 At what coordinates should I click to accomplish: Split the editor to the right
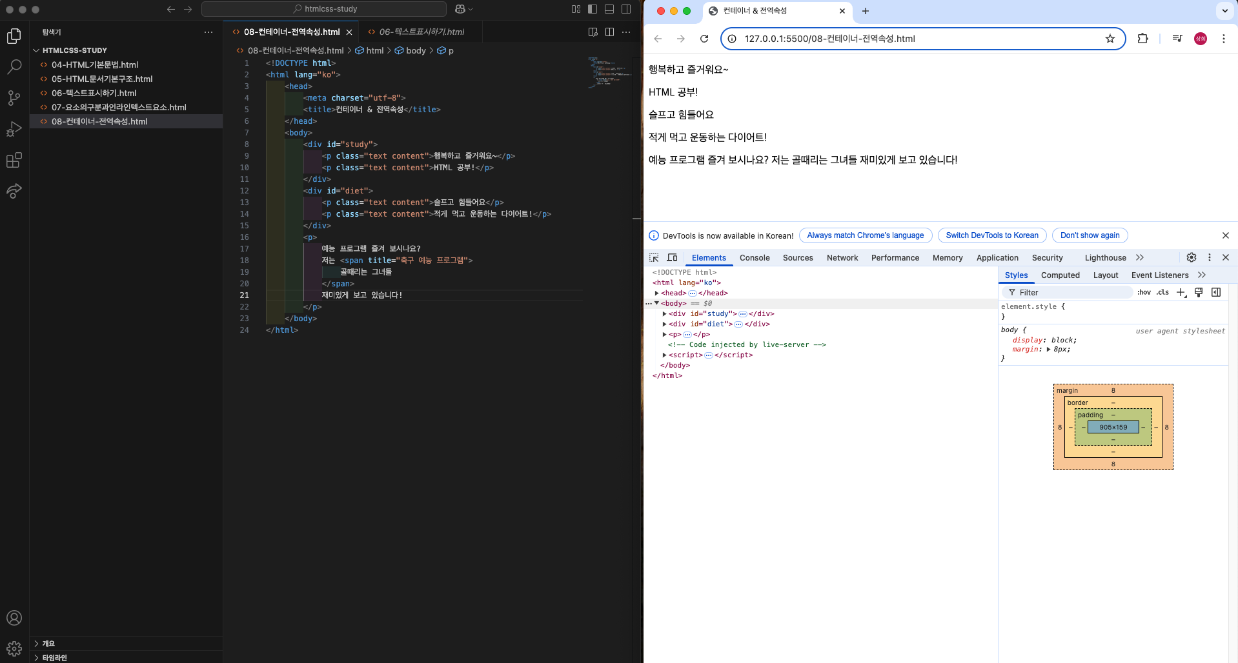coord(609,32)
